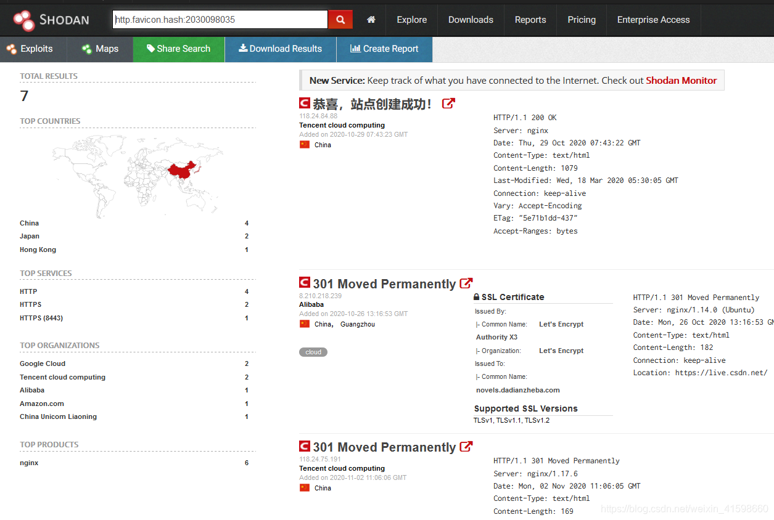This screenshot has width=774, height=520.
Task: Click China flag beside Guangzhou
Action: click(305, 324)
